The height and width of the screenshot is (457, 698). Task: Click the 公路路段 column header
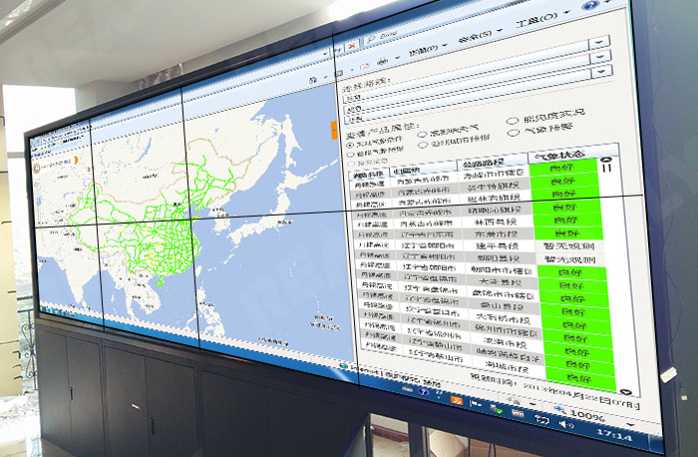pyautogui.click(x=491, y=163)
